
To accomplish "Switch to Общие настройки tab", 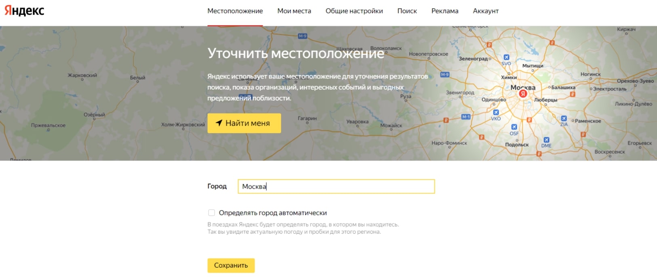I will 354,11.
